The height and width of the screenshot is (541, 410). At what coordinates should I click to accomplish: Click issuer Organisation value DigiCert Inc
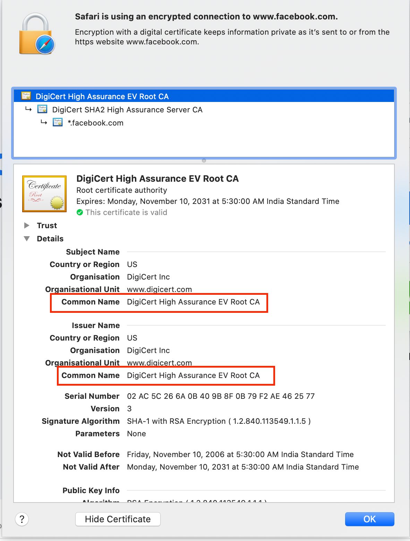coord(148,350)
